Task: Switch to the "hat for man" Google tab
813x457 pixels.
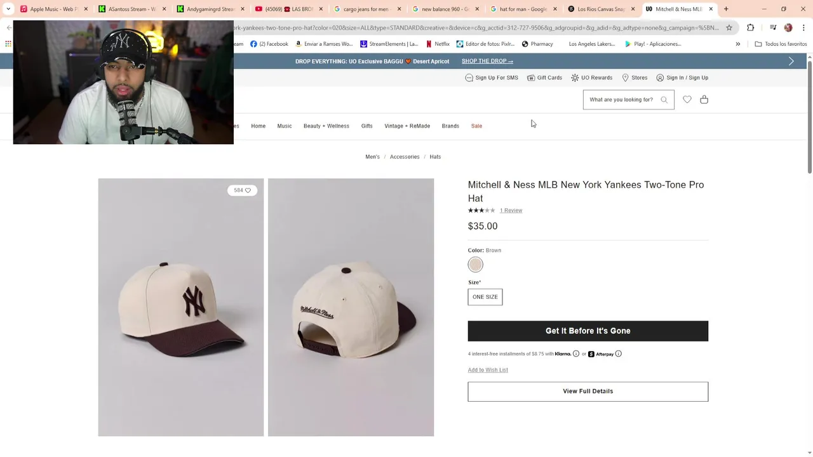Action: coord(523,9)
